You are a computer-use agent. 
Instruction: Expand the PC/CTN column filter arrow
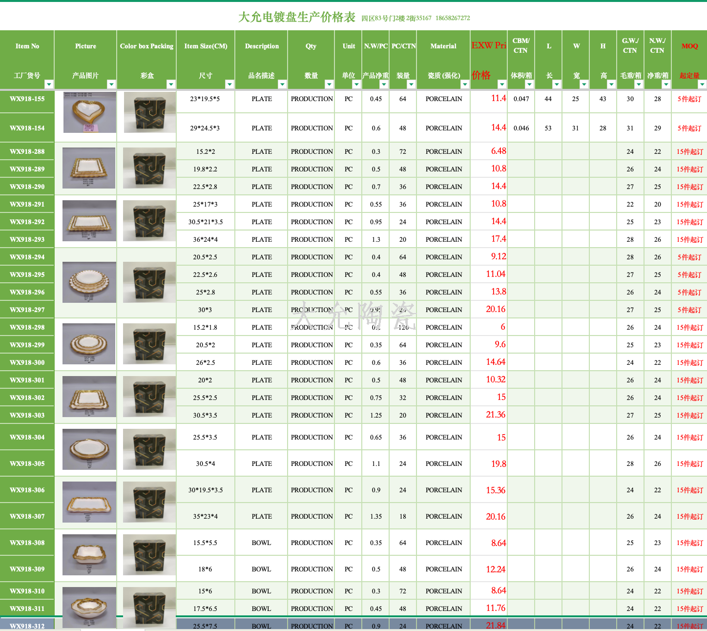point(411,84)
